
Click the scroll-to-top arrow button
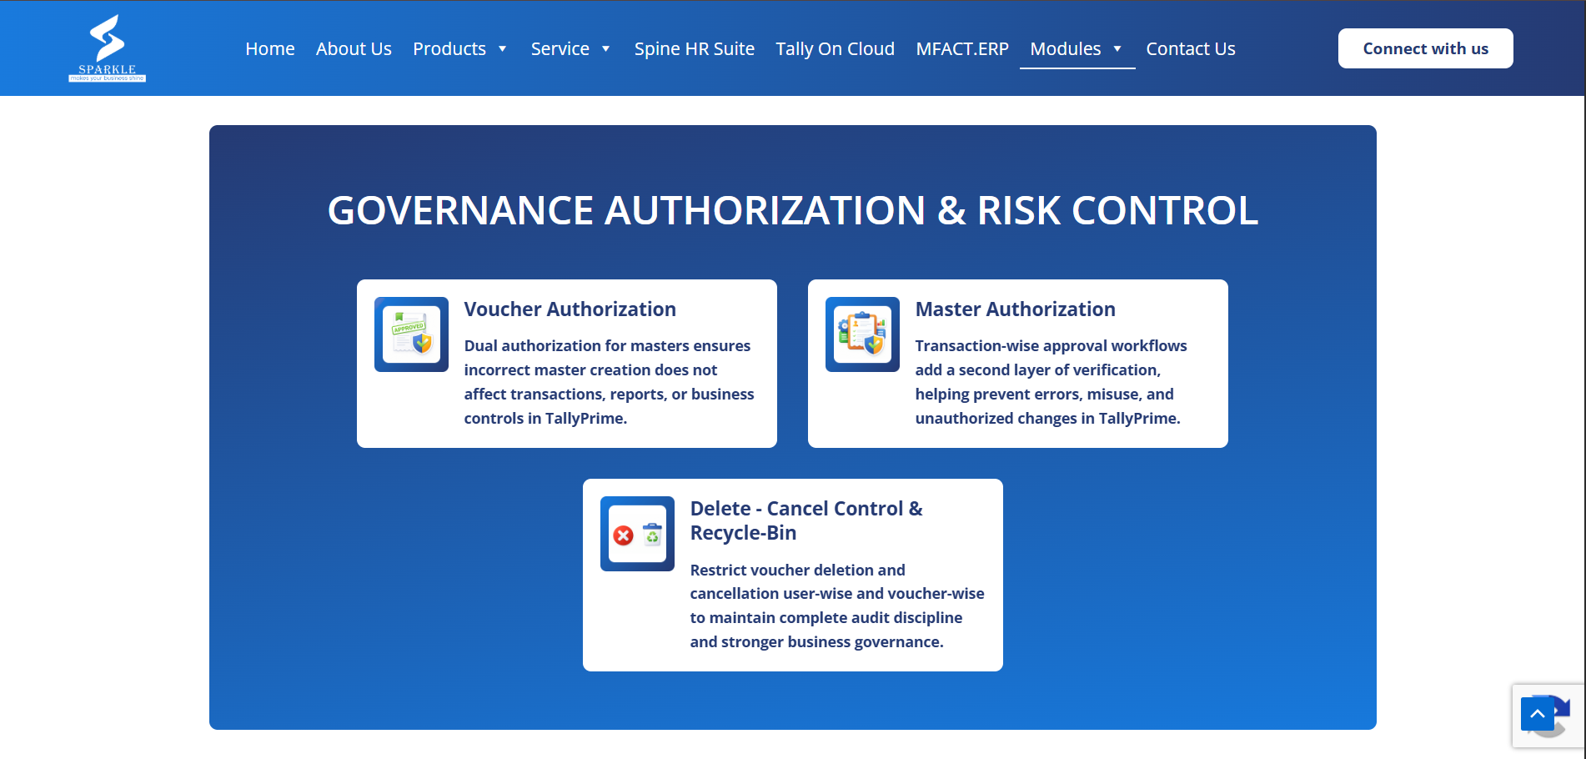(1537, 714)
